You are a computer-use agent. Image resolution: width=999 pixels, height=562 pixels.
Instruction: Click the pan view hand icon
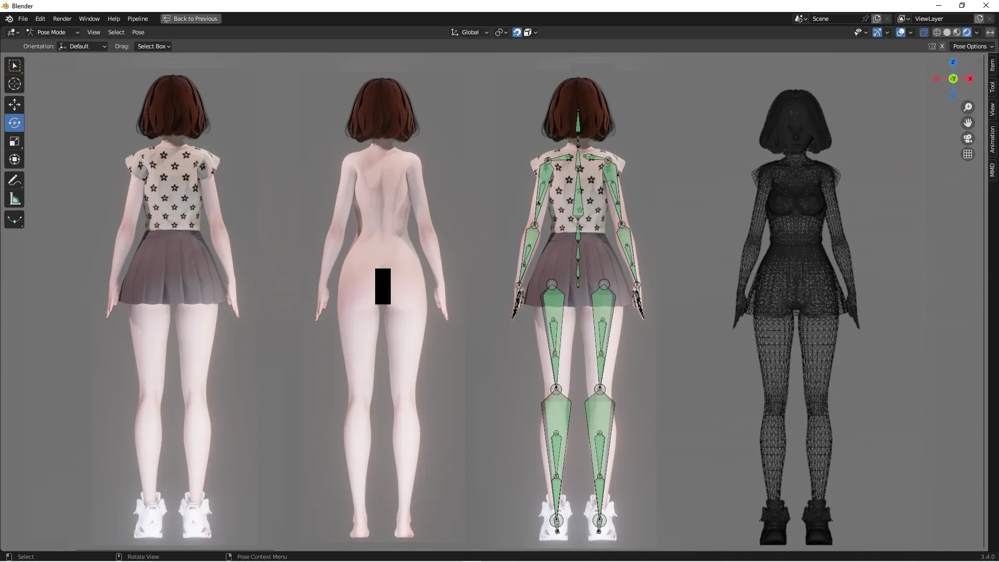click(968, 123)
